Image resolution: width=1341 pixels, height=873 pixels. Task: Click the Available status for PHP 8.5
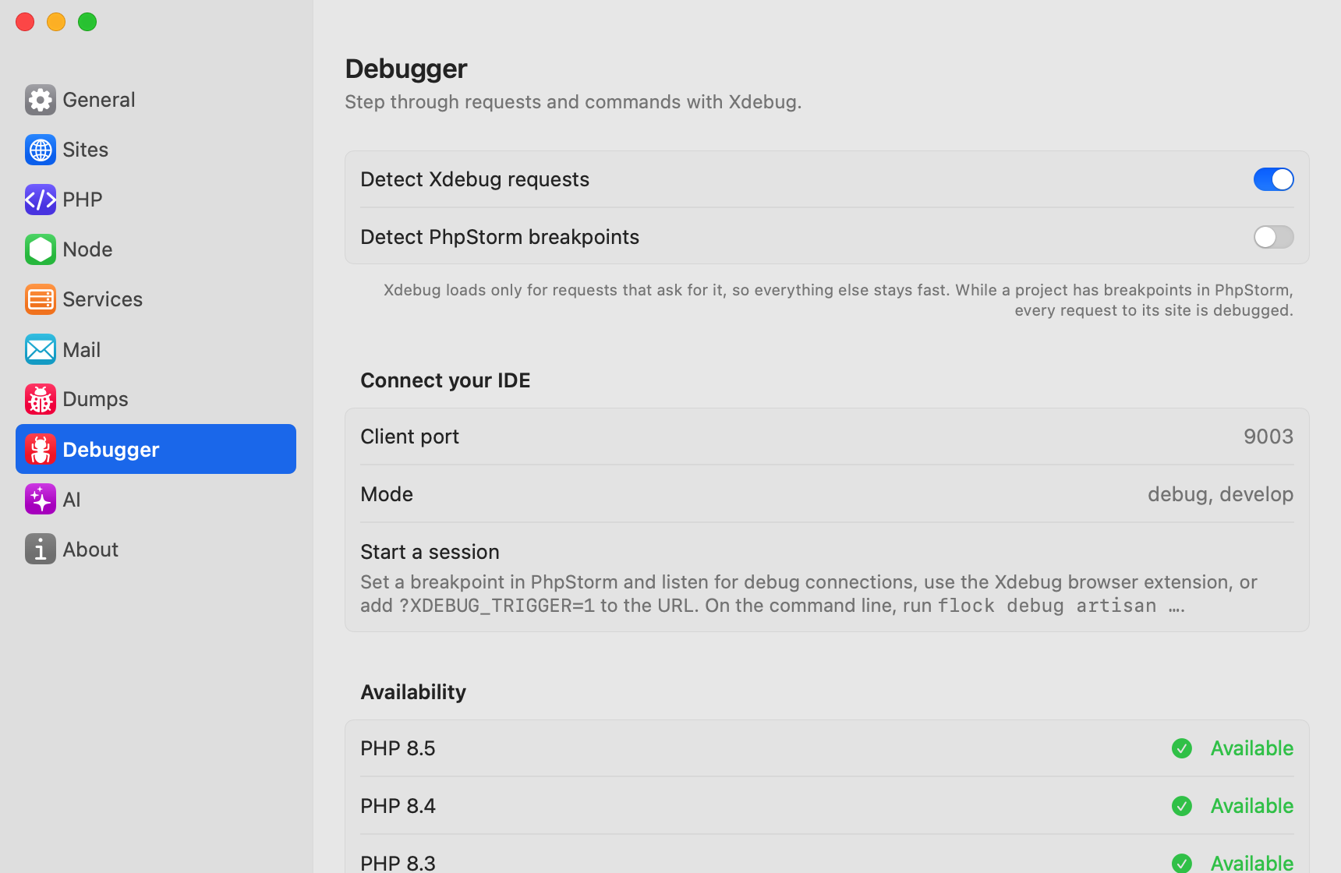coord(1251,748)
